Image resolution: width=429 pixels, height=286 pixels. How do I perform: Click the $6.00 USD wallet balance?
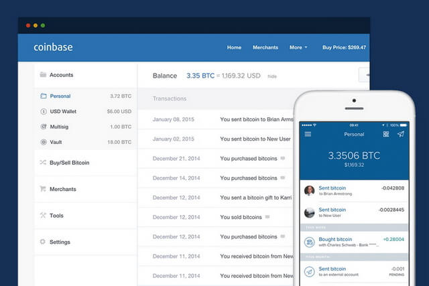119,112
